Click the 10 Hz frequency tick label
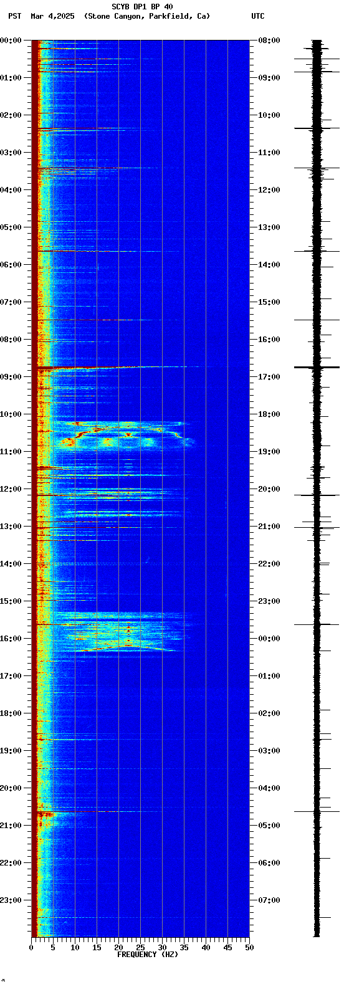Image resolution: width=344 pixels, height=987 pixels. click(x=75, y=948)
